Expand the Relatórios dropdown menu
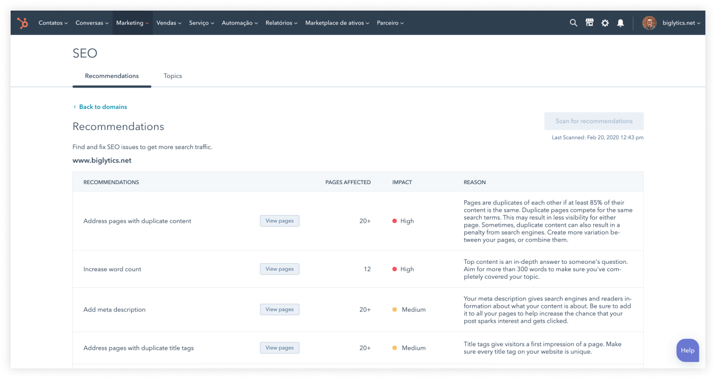Viewport: 716px width, 379px height. click(281, 23)
